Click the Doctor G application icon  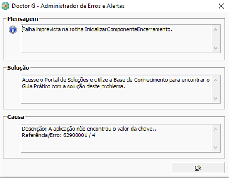coord(5,6)
